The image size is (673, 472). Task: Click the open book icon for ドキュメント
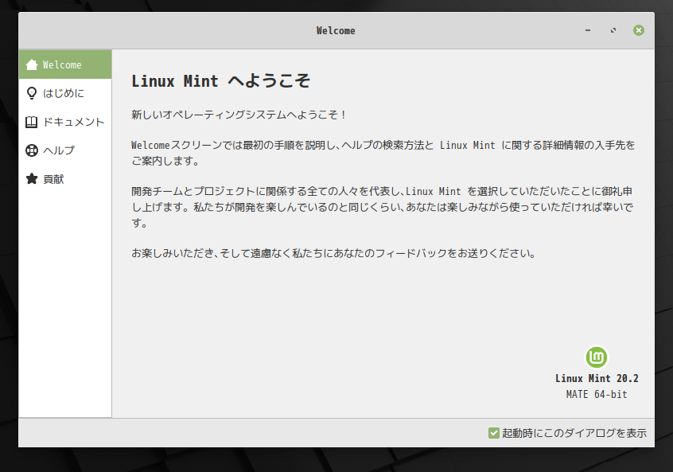point(31,123)
